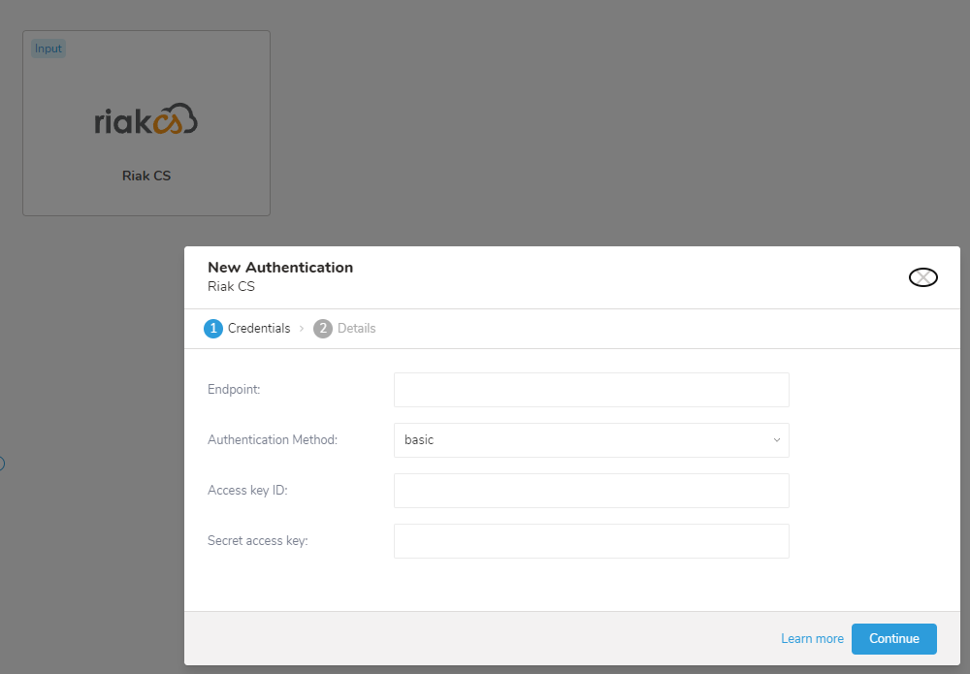Click the Input badge on Riak CS card
This screenshot has width=970, height=674.
point(48,48)
